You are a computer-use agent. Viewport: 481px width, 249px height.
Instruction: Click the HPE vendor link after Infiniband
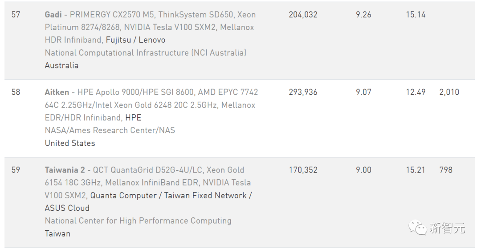[x=133, y=118]
